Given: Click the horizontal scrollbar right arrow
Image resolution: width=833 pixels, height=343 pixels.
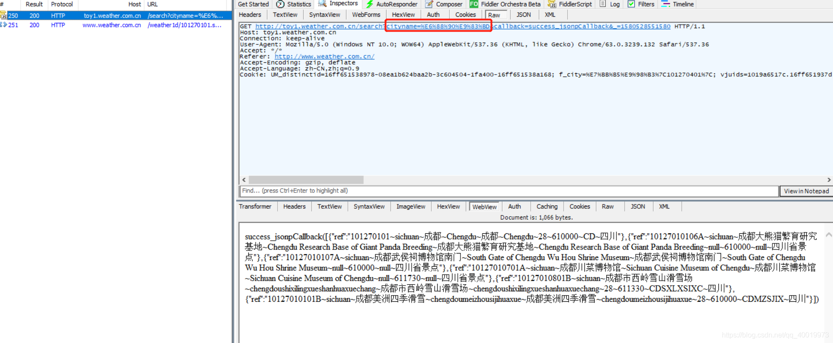Looking at the screenshot, I should [829, 180].
